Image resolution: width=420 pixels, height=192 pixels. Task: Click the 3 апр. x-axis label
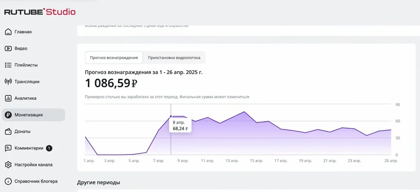110,161
